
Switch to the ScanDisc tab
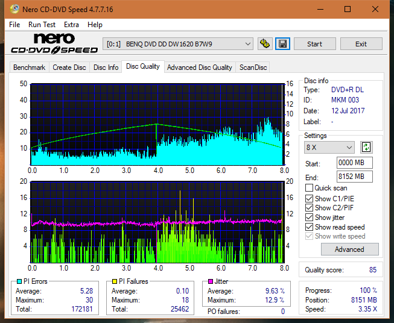coord(253,67)
